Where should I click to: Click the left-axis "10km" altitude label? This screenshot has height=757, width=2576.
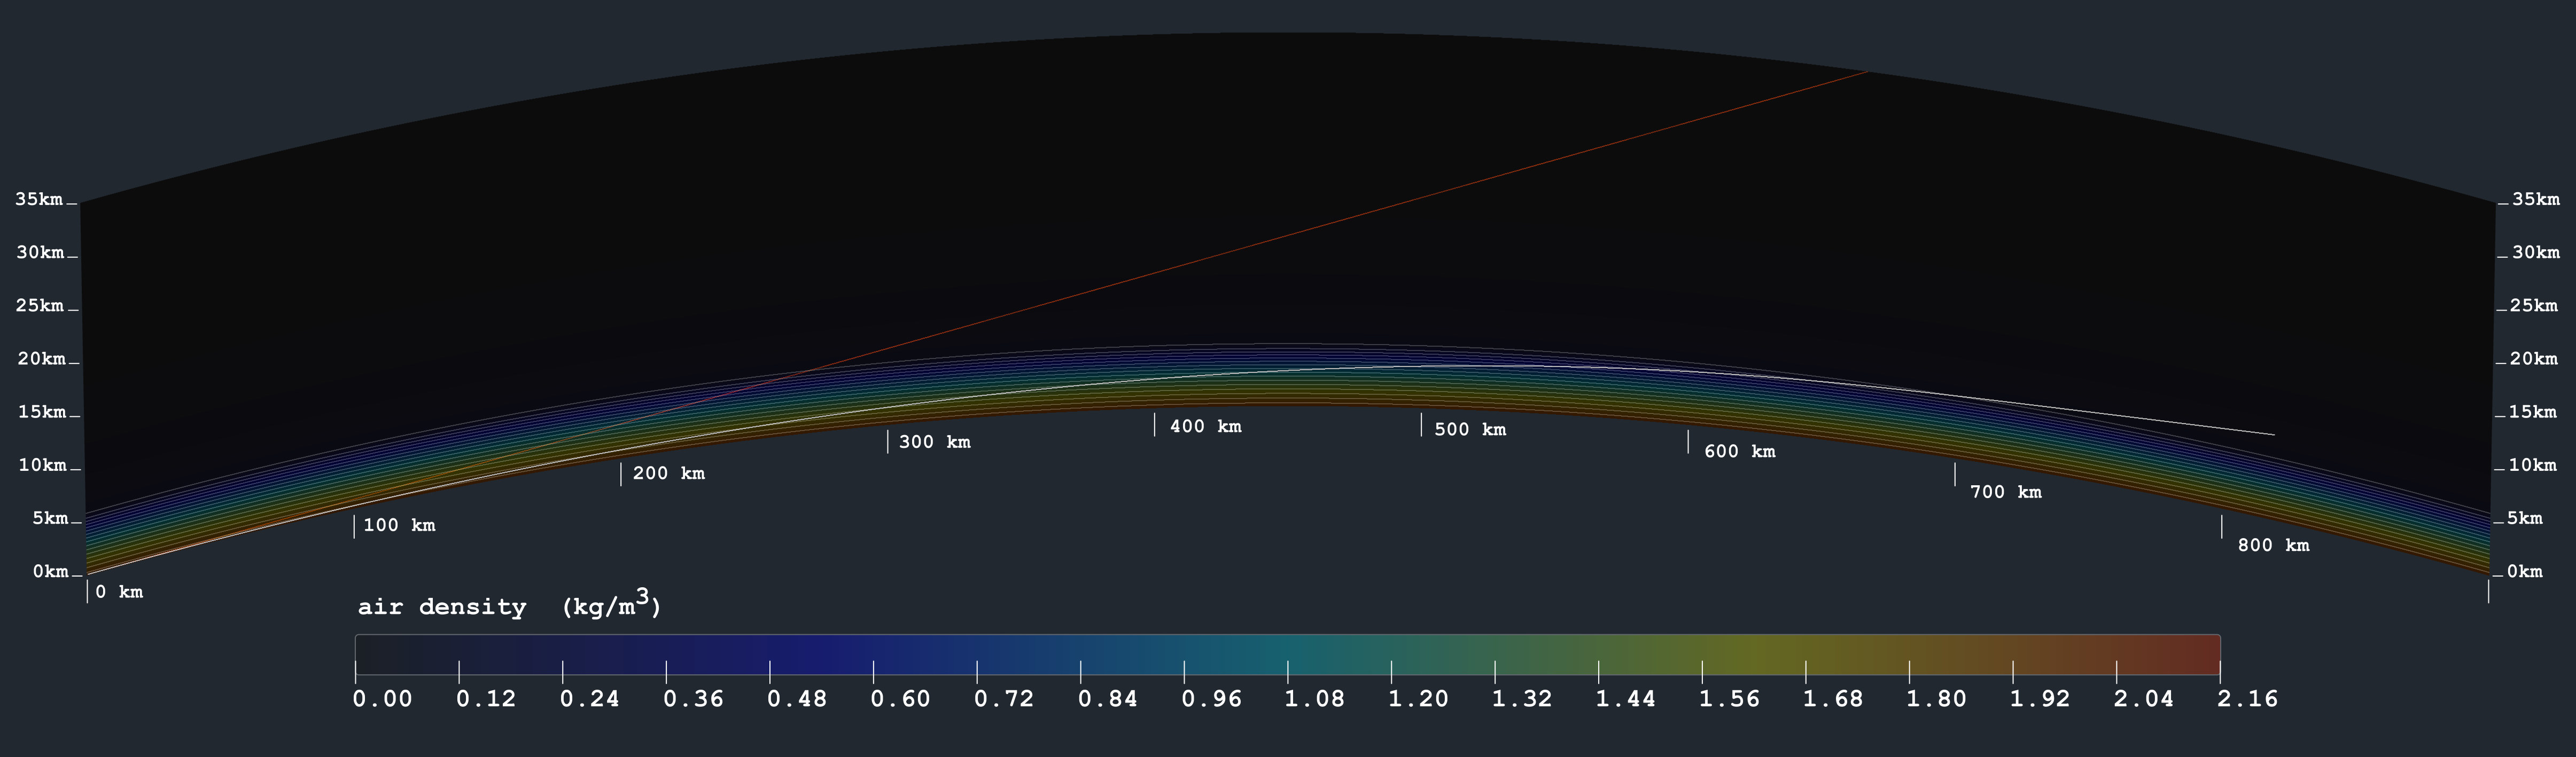point(42,466)
